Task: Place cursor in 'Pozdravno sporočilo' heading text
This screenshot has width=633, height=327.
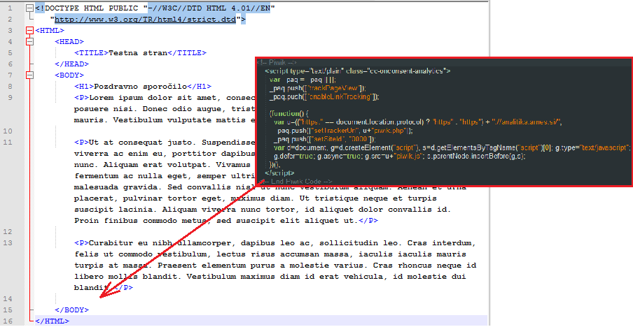Action: pos(141,86)
